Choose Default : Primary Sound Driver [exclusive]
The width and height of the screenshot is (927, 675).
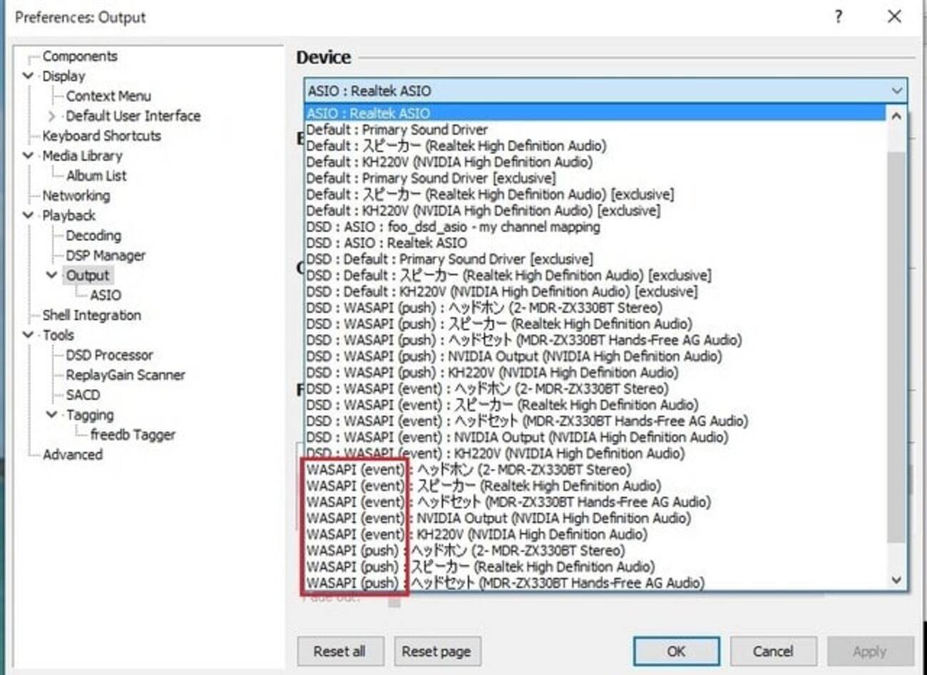[x=595, y=178]
